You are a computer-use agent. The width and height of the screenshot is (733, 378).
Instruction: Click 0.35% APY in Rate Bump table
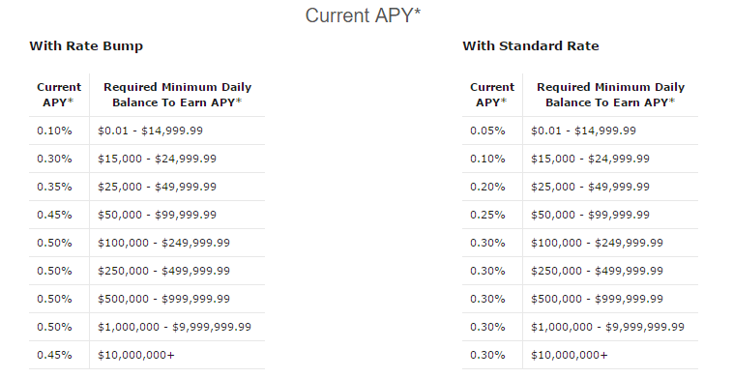pos(55,187)
